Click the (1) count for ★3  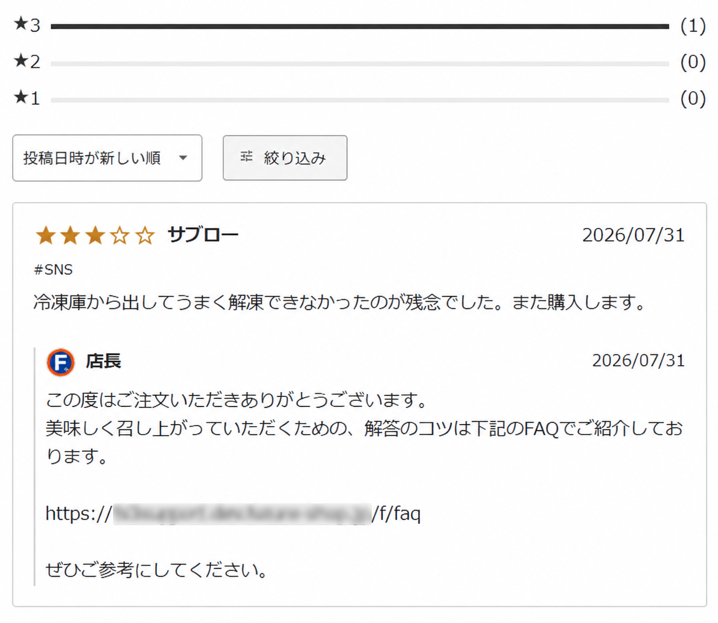[693, 26]
